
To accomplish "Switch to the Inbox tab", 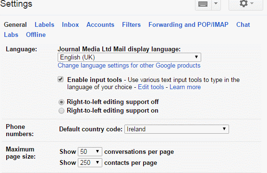I will pyautogui.click(x=70, y=24).
